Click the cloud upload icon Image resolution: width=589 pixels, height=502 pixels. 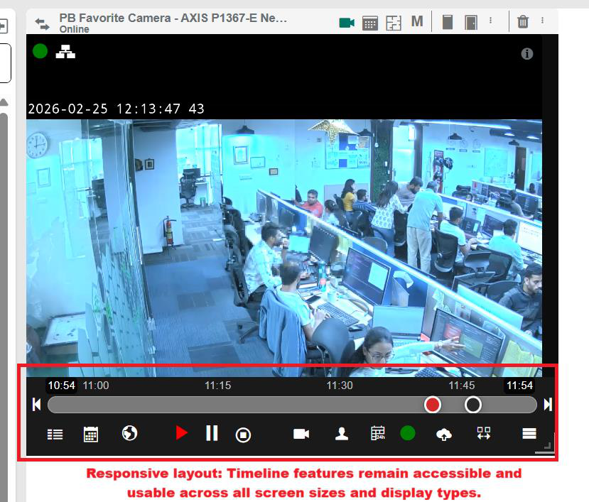point(444,434)
